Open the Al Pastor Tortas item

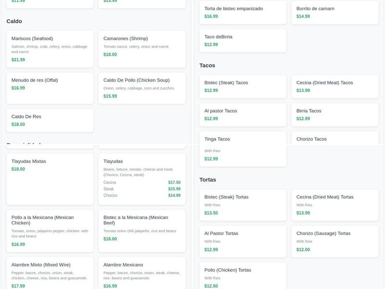(x=243, y=241)
